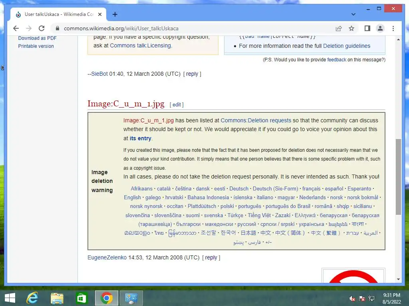The image size is (409, 306).
Task: Open the control panel taskbar app
Action: pyautogui.click(x=131, y=298)
